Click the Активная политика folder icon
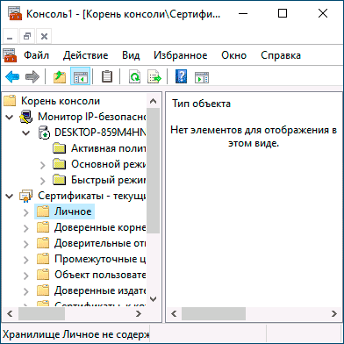 [60, 148]
